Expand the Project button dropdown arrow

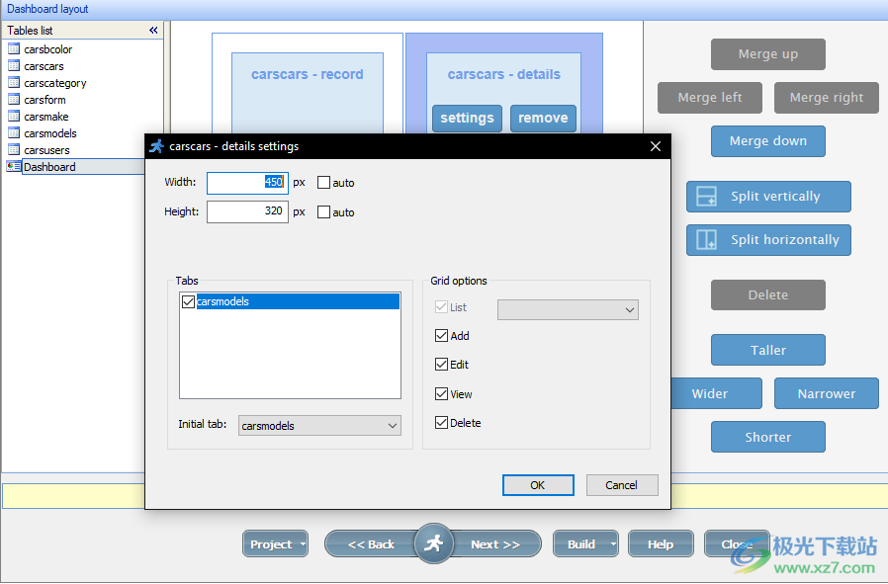[303, 544]
